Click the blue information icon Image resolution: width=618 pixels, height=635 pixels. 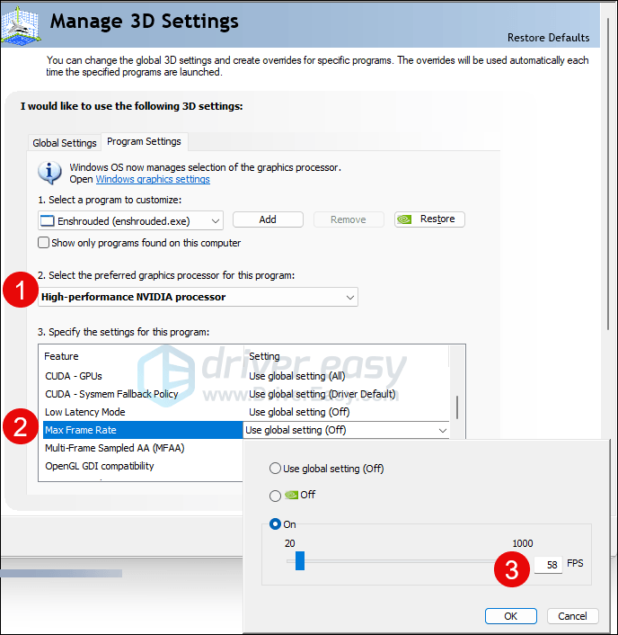[49, 172]
